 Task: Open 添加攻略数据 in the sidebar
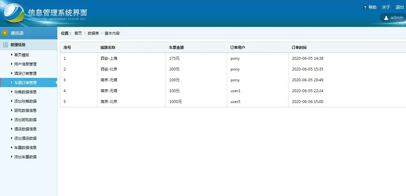click(x=25, y=101)
